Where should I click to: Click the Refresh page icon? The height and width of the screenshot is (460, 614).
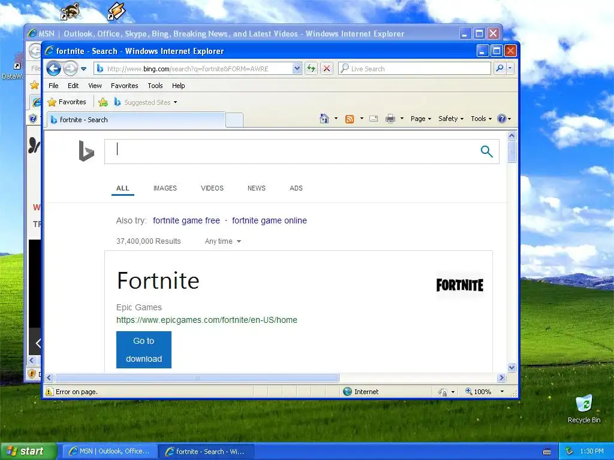coord(311,68)
